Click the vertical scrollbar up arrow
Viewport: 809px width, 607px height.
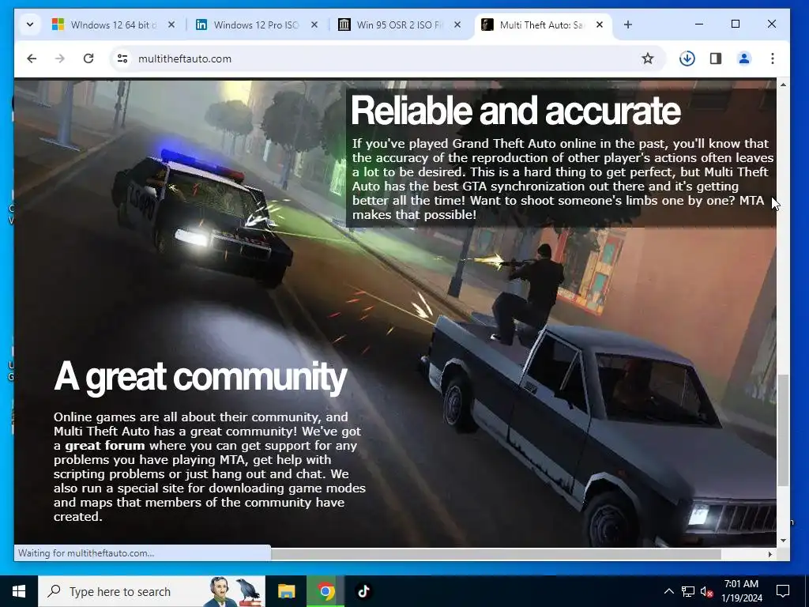pos(783,85)
